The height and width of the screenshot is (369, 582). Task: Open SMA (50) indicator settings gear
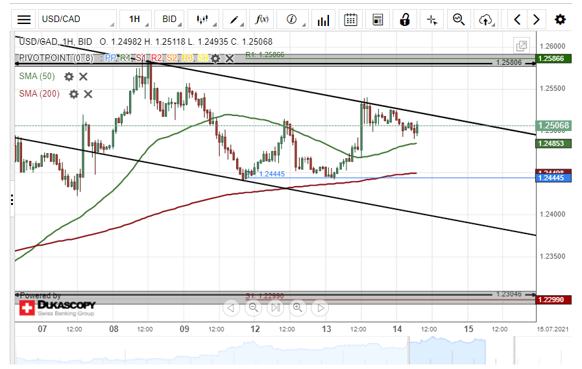69,77
